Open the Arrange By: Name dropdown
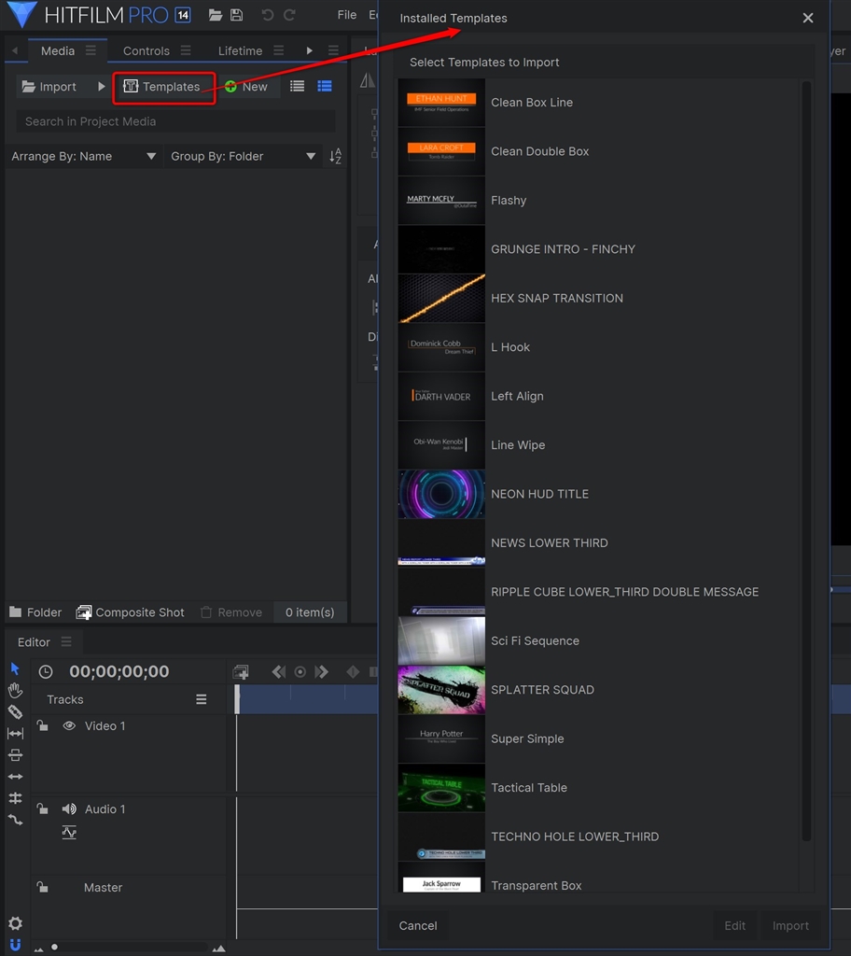851x956 pixels. tap(83, 157)
